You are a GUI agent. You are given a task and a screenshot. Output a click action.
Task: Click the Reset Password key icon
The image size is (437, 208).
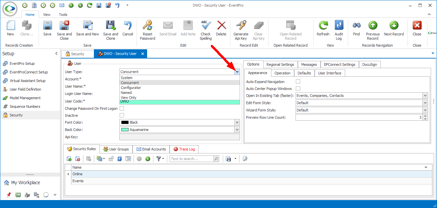pyautogui.click(x=147, y=25)
